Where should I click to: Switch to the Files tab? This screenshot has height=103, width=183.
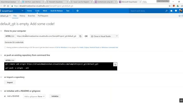tap(15, 16)
